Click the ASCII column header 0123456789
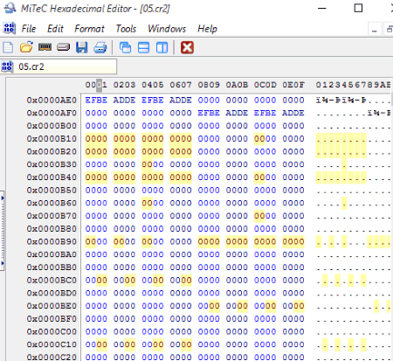 click(x=353, y=85)
